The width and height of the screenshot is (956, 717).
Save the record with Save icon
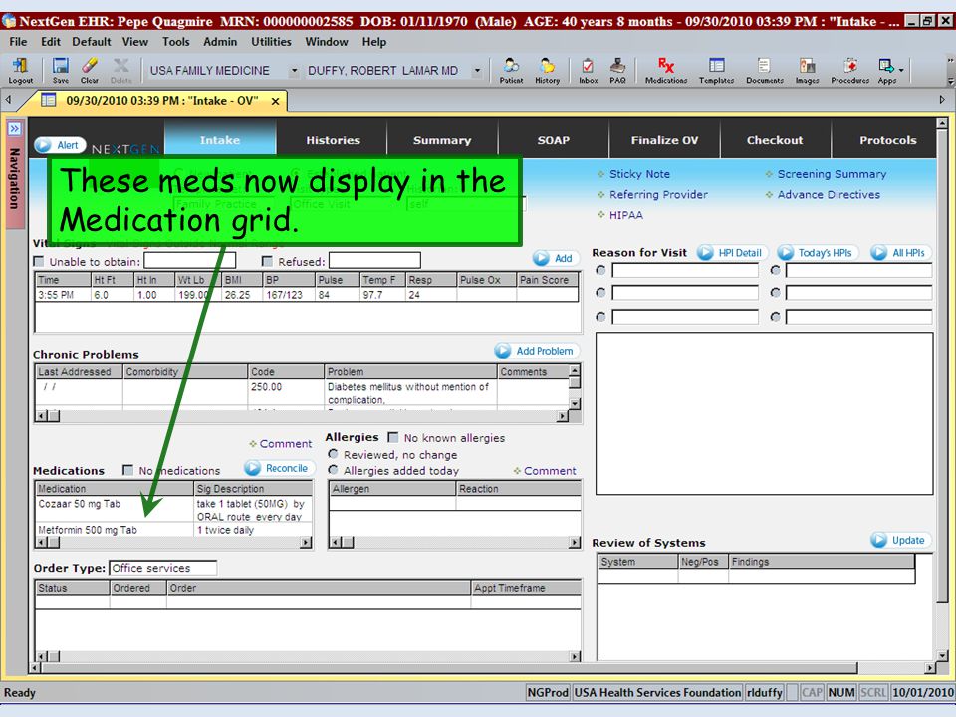[x=61, y=70]
